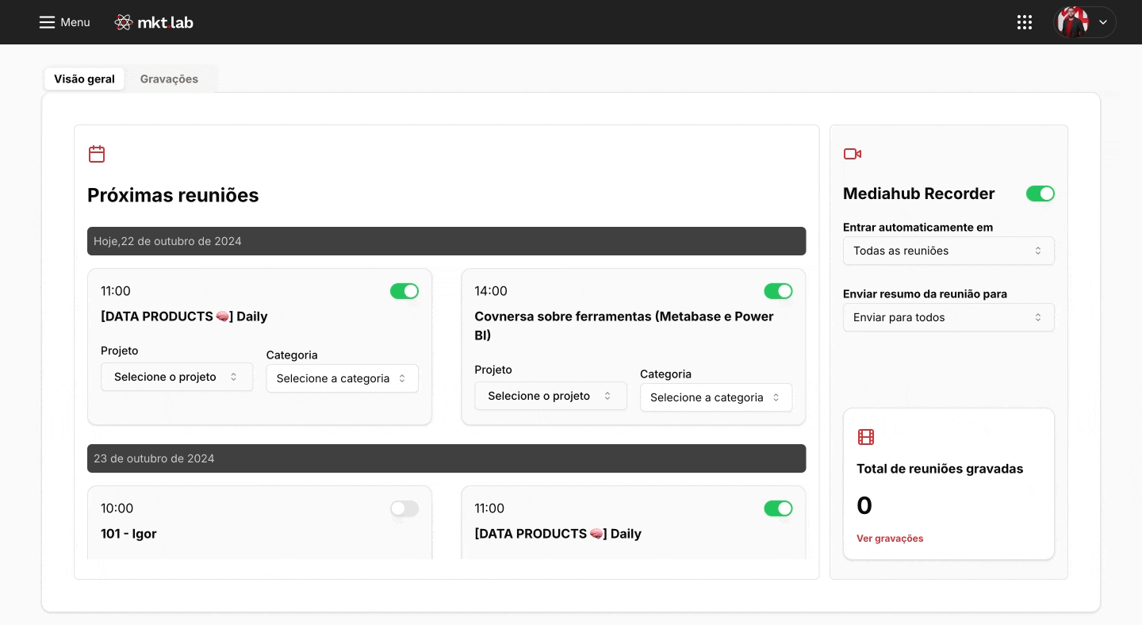1142x625 pixels.
Task: Switch to the Visão geral tab
Action: tap(84, 79)
